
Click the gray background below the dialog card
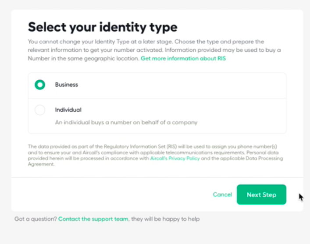[x=155, y=234]
